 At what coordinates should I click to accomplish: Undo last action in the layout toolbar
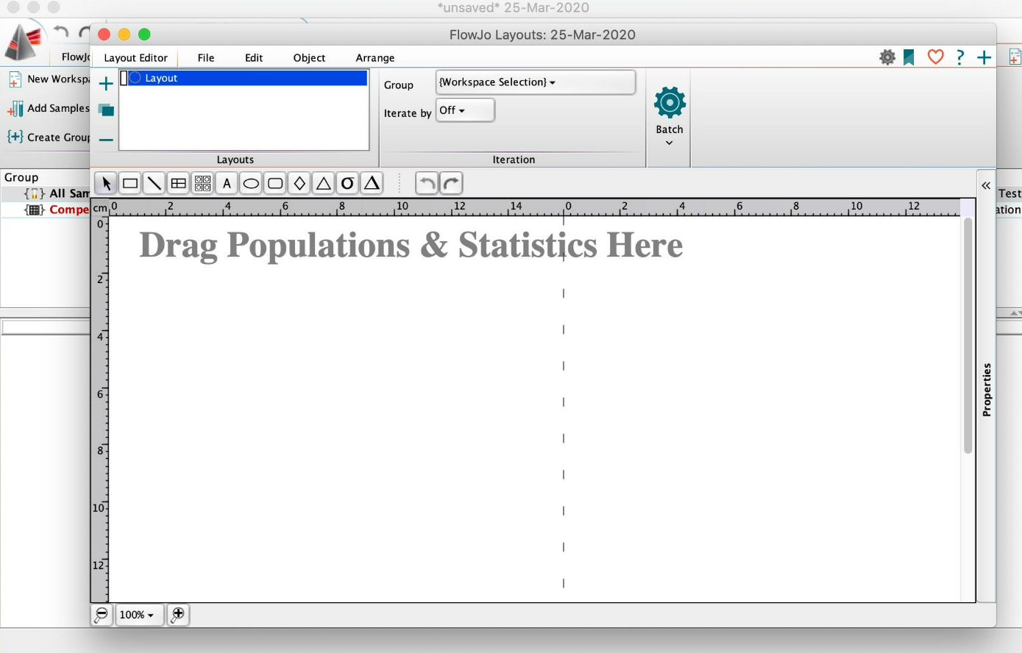(x=427, y=183)
